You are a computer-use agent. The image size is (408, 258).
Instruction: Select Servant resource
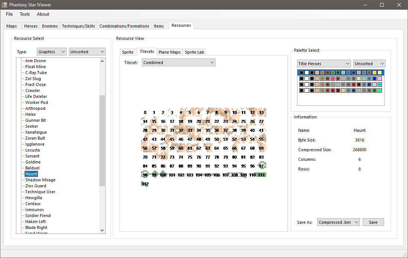pyautogui.click(x=32, y=156)
